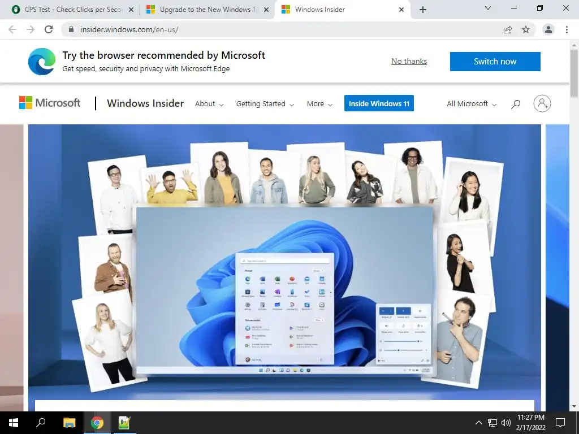Image resolution: width=579 pixels, height=434 pixels.
Task: Expand the Getting Started menu
Action: (x=265, y=104)
